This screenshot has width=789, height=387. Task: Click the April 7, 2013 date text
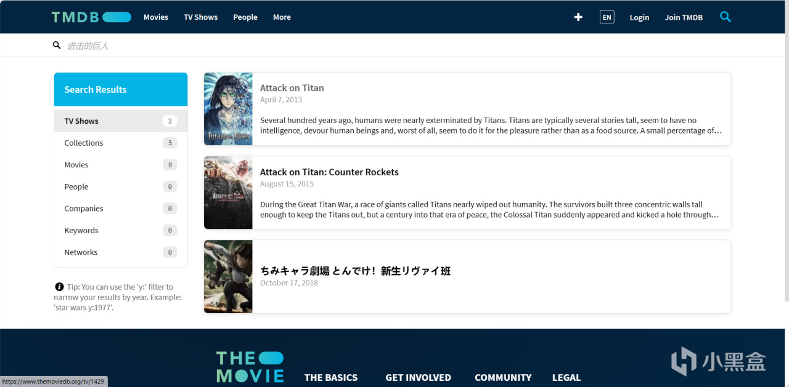click(281, 100)
